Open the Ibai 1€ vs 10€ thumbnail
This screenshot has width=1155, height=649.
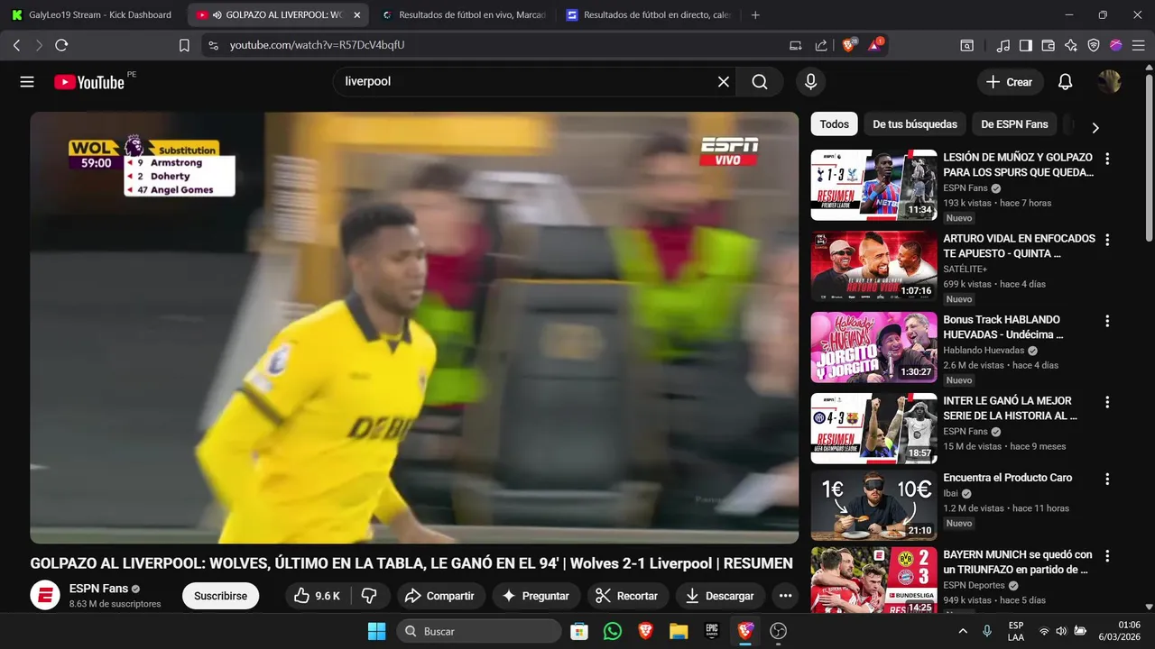873,506
